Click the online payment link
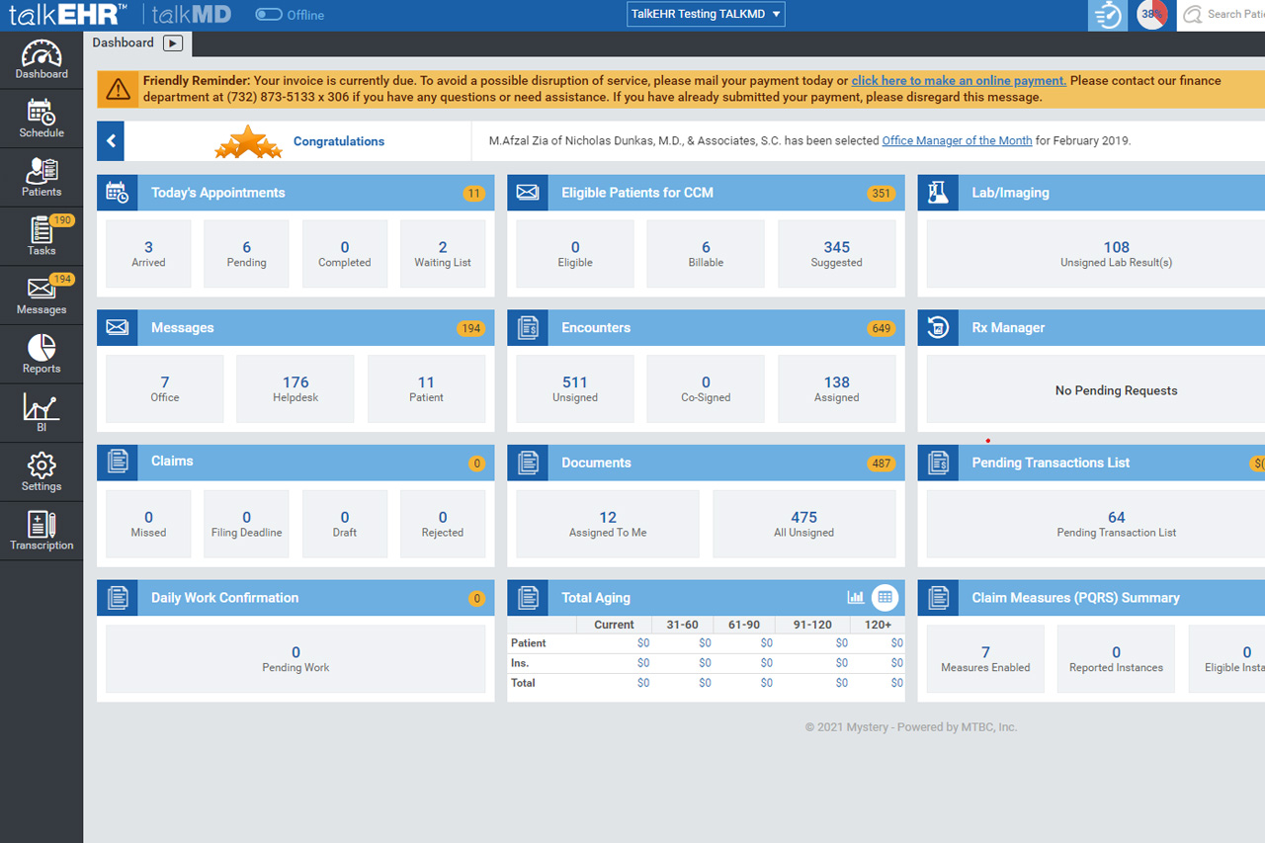Image resolution: width=1265 pixels, height=843 pixels. point(958,81)
